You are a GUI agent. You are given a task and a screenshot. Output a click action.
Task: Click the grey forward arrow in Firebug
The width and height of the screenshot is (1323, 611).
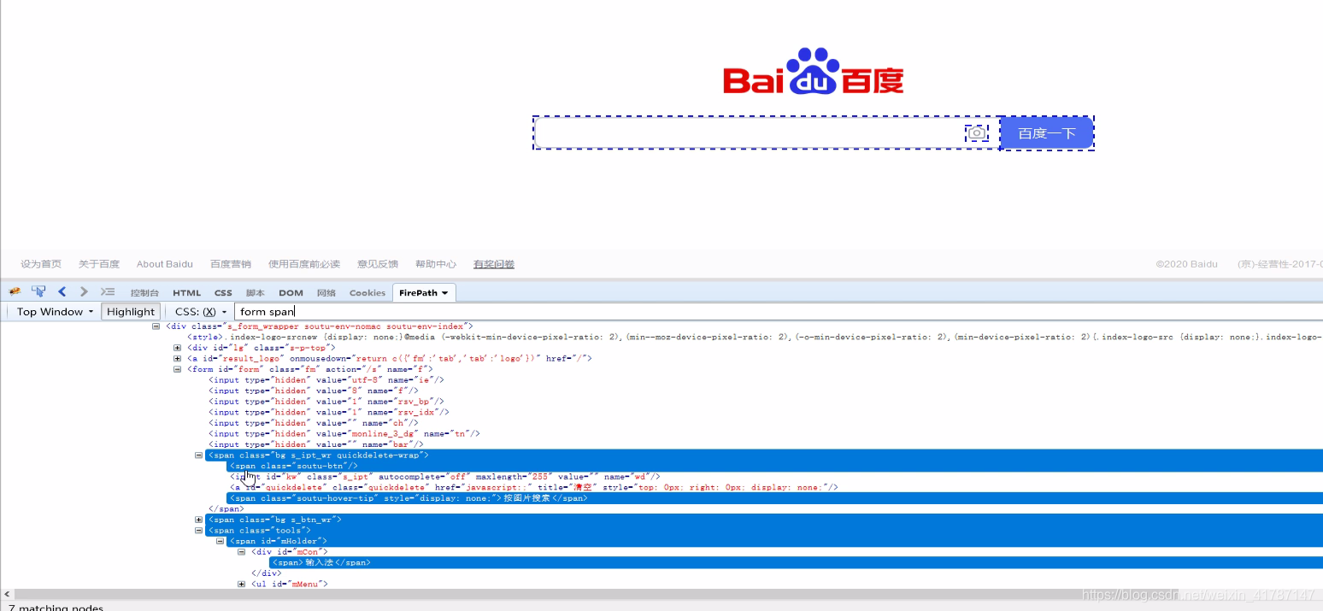point(84,292)
